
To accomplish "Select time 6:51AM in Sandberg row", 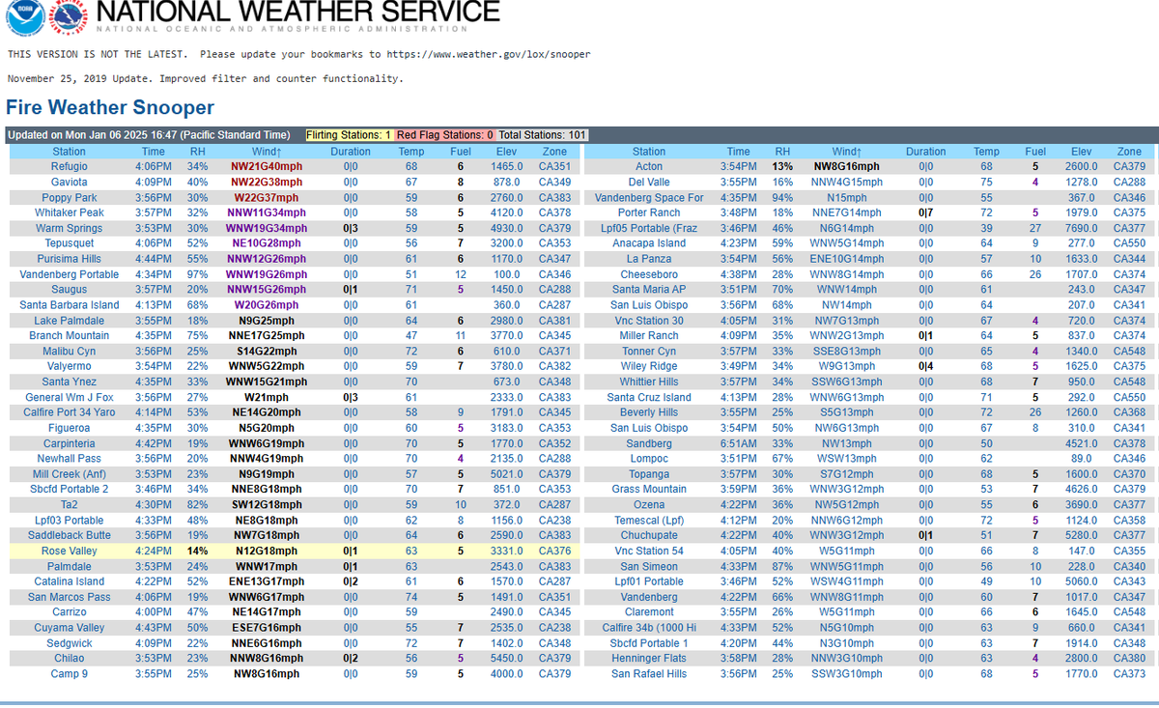I will tap(739, 443).
